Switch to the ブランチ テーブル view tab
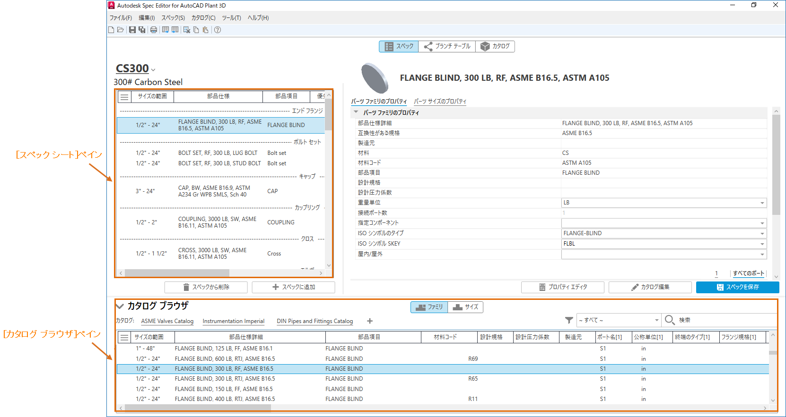This screenshot has height=417, width=786. (447, 46)
